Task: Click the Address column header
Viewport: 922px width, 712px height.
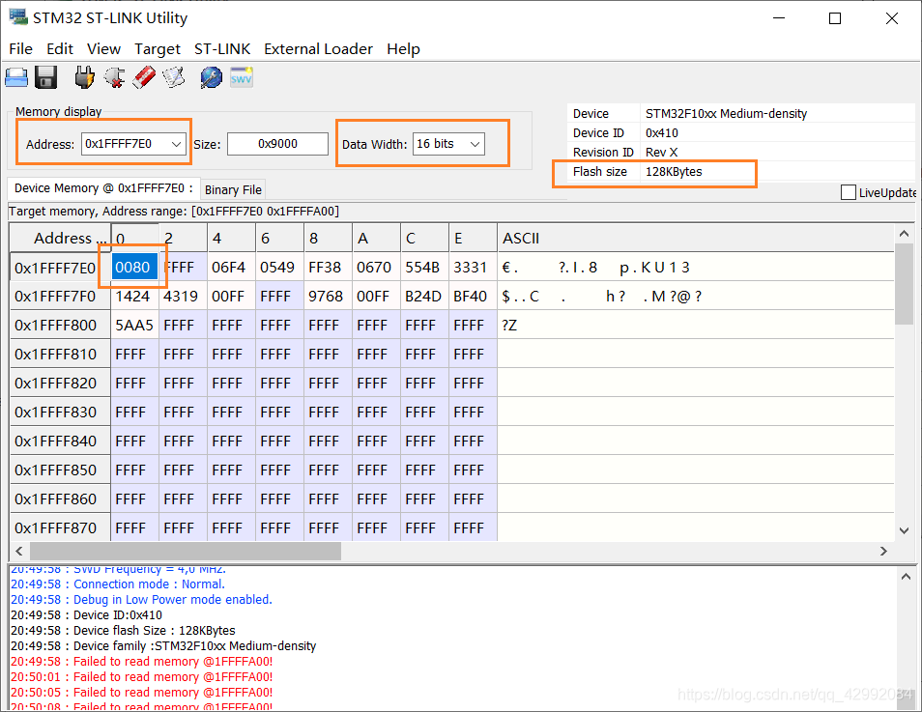Action: [x=60, y=238]
